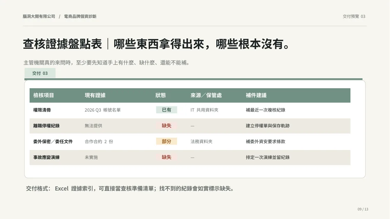The width and height of the screenshot is (390, 219).
Task: Click the subtitle starting with 主管機關真的來問時
Action: (107, 62)
